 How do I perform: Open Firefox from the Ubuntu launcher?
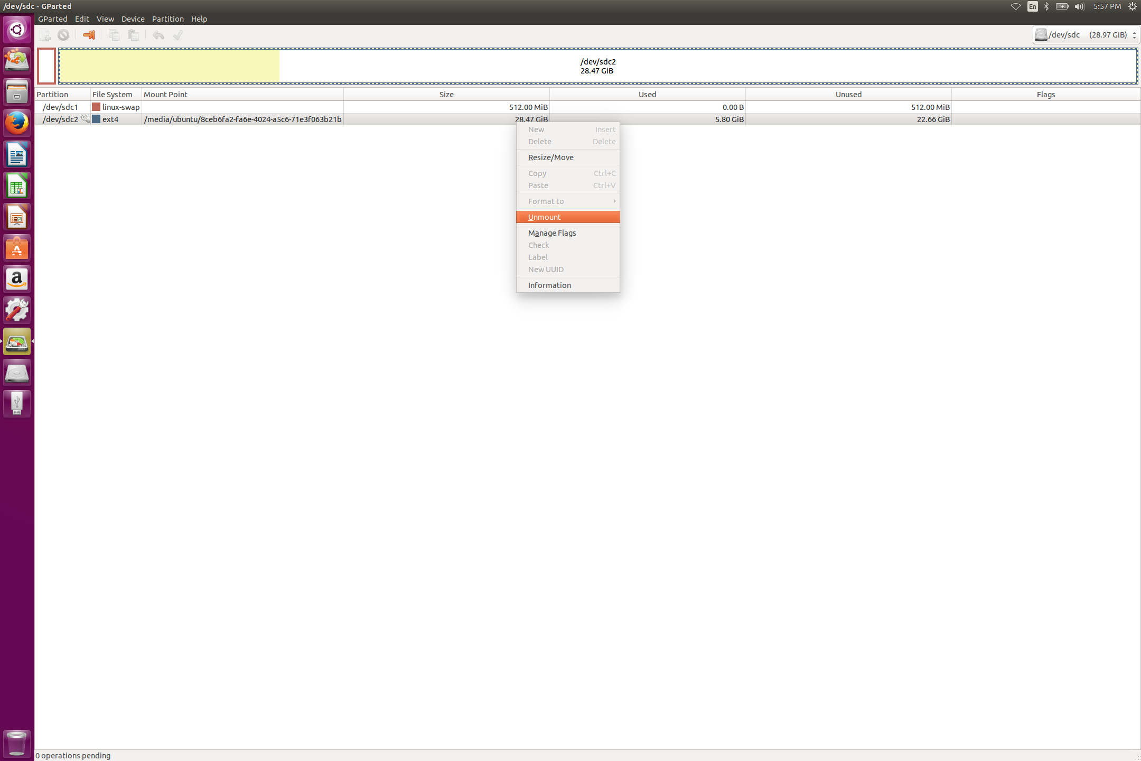point(17,123)
